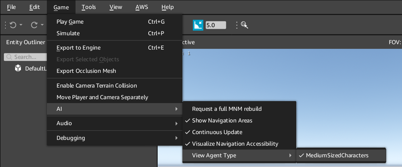Click the search magnifier in Entity Outliner
Screen dimensions: 402x167
(x=9, y=57)
